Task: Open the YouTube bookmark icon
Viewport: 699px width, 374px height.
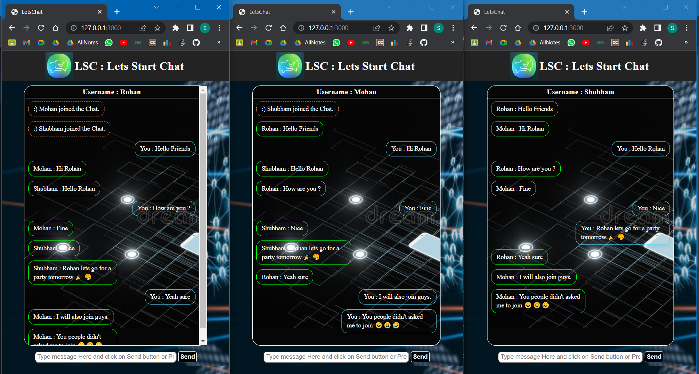Action: pyautogui.click(x=123, y=43)
